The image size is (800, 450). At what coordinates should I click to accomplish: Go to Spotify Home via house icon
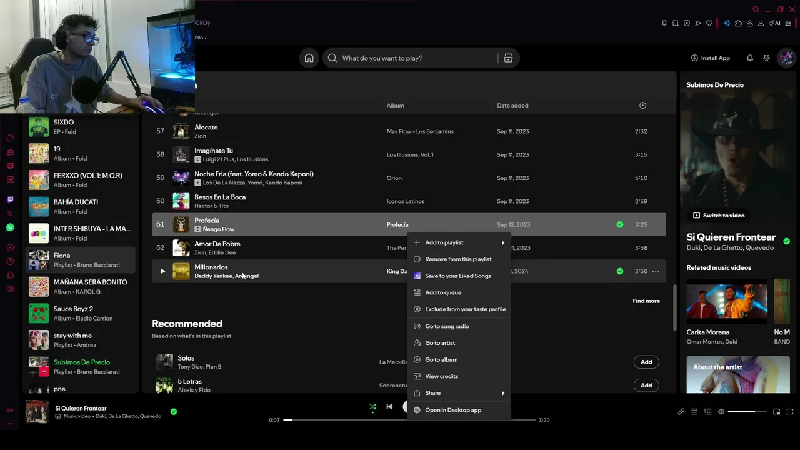pos(309,58)
